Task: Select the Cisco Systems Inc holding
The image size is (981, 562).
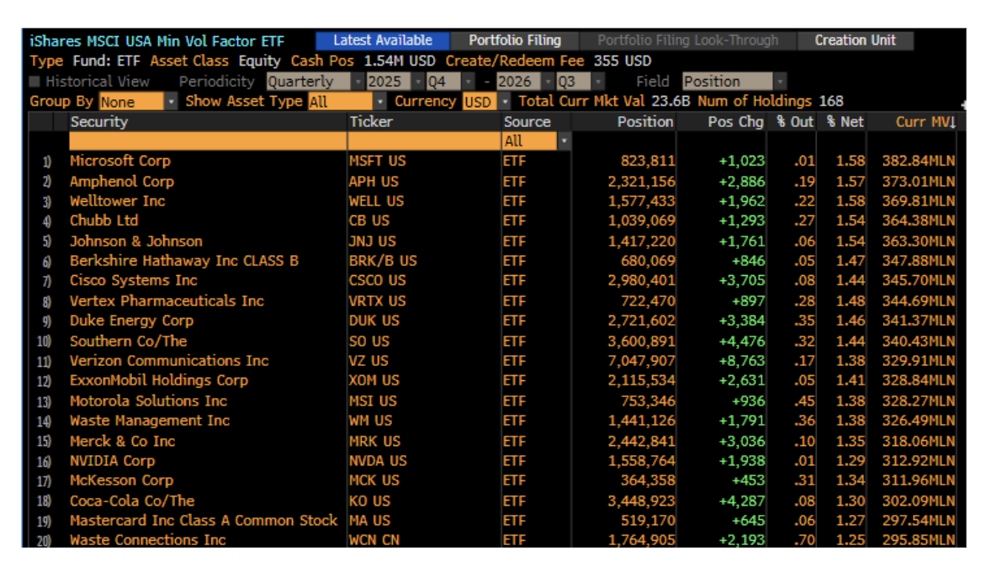Action: [x=133, y=281]
